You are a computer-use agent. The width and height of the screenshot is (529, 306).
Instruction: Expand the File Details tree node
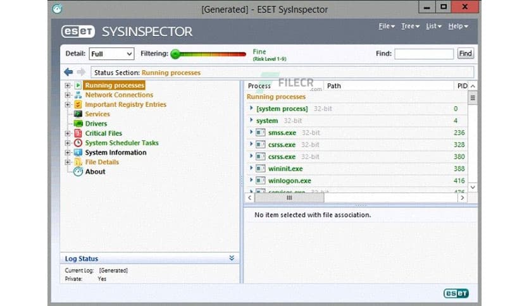(68, 162)
